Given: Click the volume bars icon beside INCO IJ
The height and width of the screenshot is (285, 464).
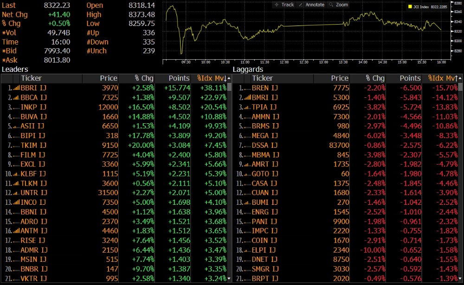Looking at the screenshot, I should click(x=16, y=203).
